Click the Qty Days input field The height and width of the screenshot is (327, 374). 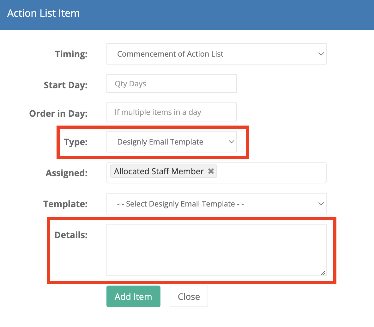(x=172, y=83)
